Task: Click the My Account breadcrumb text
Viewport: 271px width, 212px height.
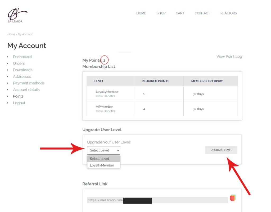Action: coord(25,34)
